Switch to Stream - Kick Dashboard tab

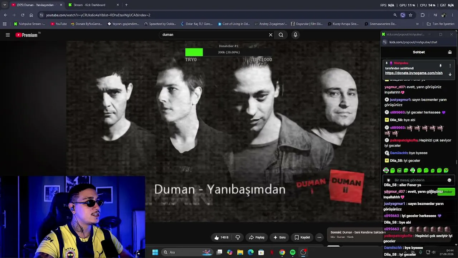click(89, 5)
